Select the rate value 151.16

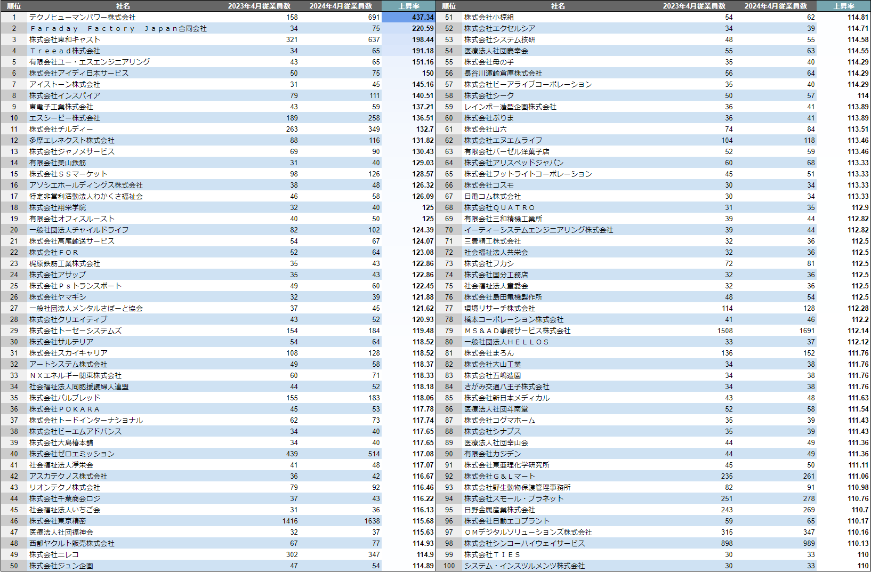423,62
